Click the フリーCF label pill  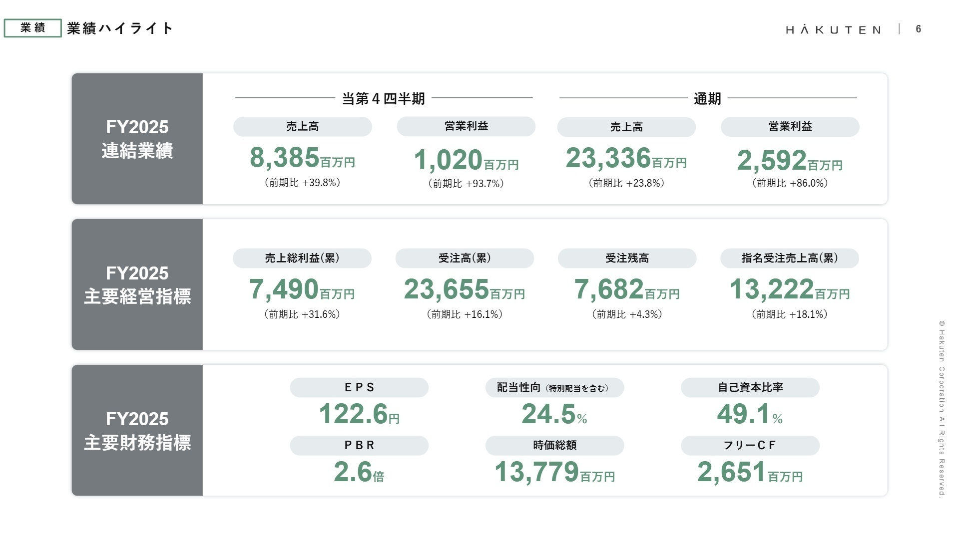pyautogui.click(x=750, y=445)
